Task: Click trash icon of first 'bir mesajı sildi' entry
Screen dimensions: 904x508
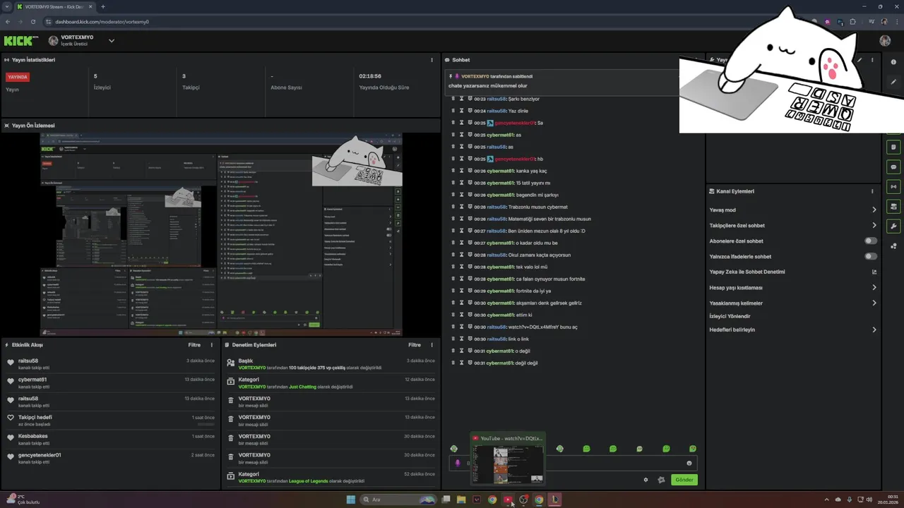Action: tap(230, 401)
